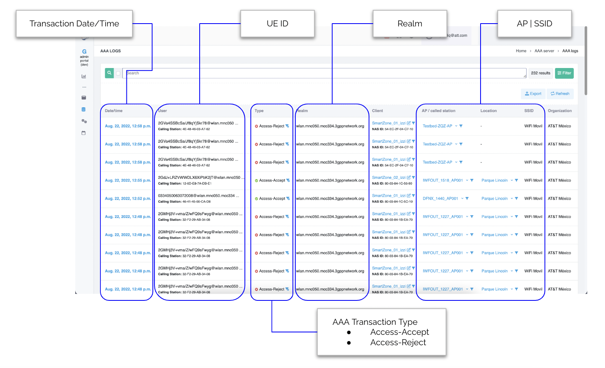Viewport: 605px width, 368px height.
Task: Open AAA server breadcrumb item
Action: [x=544, y=51]
